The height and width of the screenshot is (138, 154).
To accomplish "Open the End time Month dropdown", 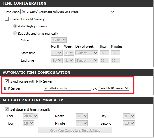I will click(57, 60).
